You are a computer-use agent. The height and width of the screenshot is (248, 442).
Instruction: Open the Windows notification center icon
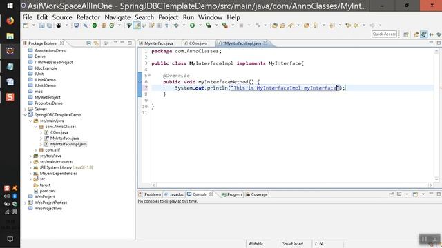10,239
